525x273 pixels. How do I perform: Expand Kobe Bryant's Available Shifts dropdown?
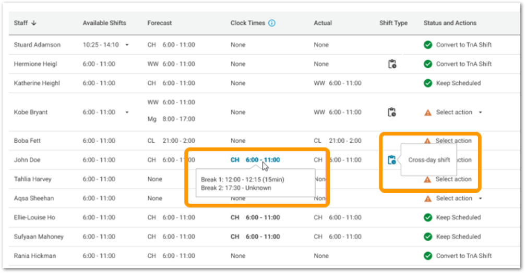click(x=127, y=113)
